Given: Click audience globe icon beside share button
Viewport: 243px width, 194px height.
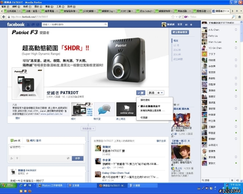Looking at the screenshot, I should click(68, 158).
